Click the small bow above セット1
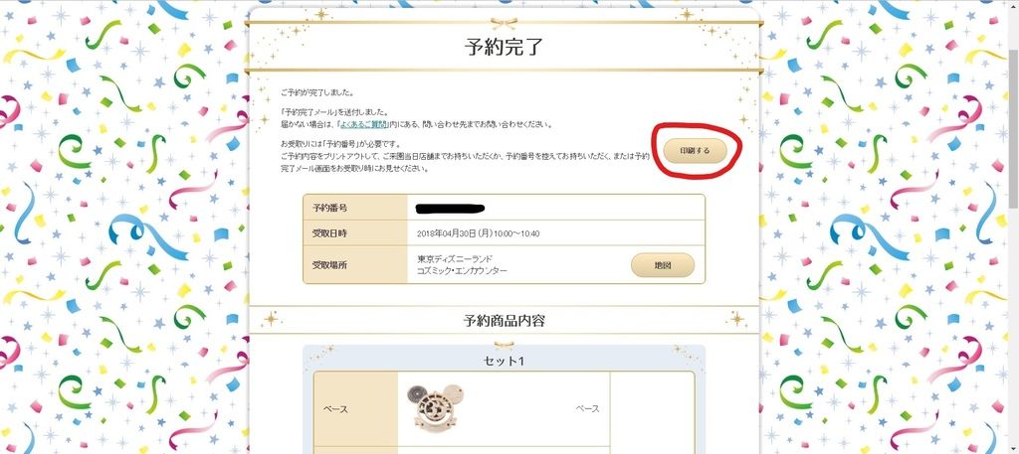Screen dimensions: 1019x454 (x=504, y=345)
